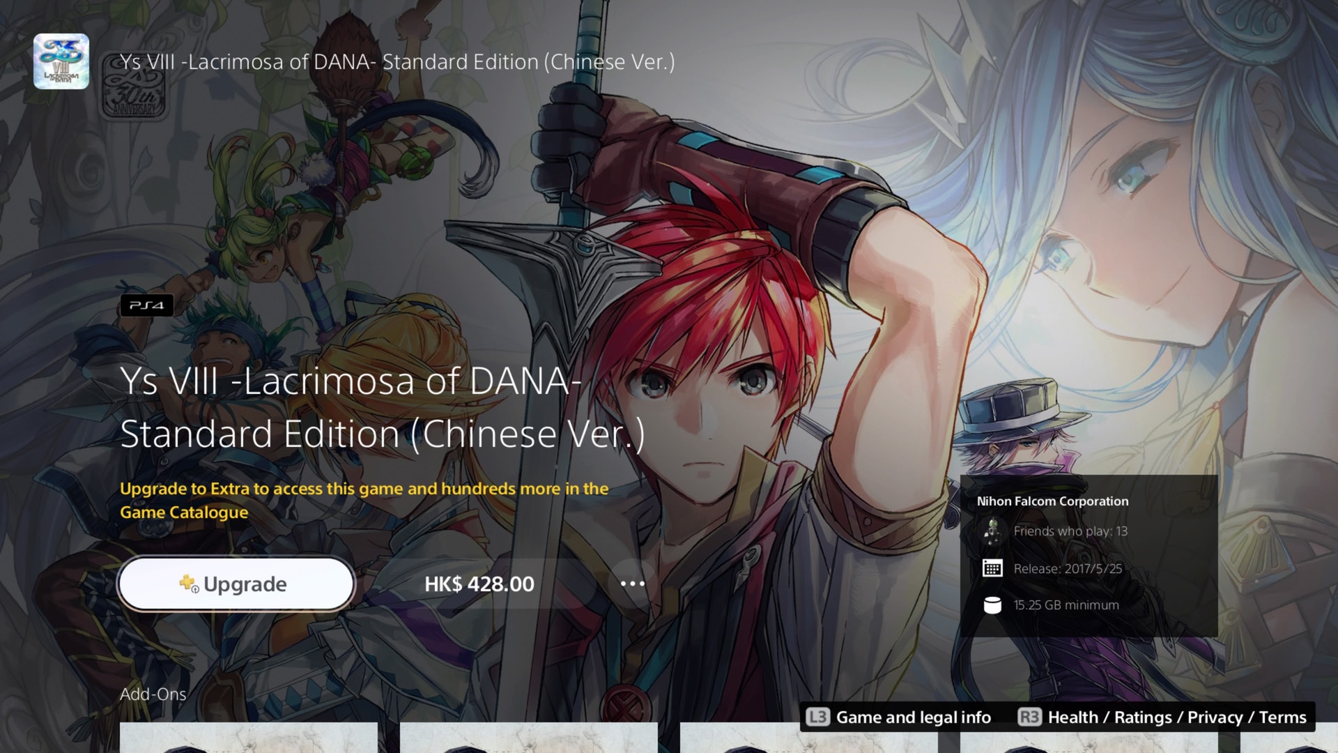Screen dimensions: 1338x753
Task: Click the release date calendar icon
Action: [992, 568]
